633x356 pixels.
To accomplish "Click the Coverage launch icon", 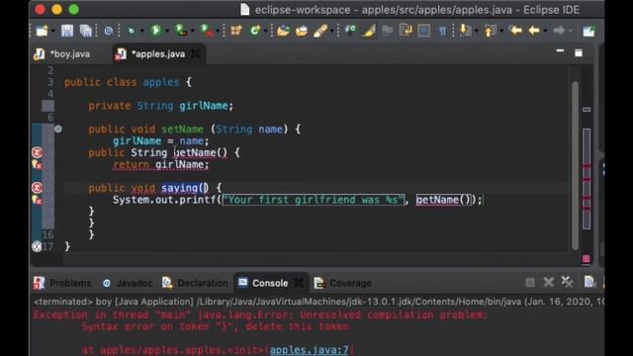I will [181, 31].
